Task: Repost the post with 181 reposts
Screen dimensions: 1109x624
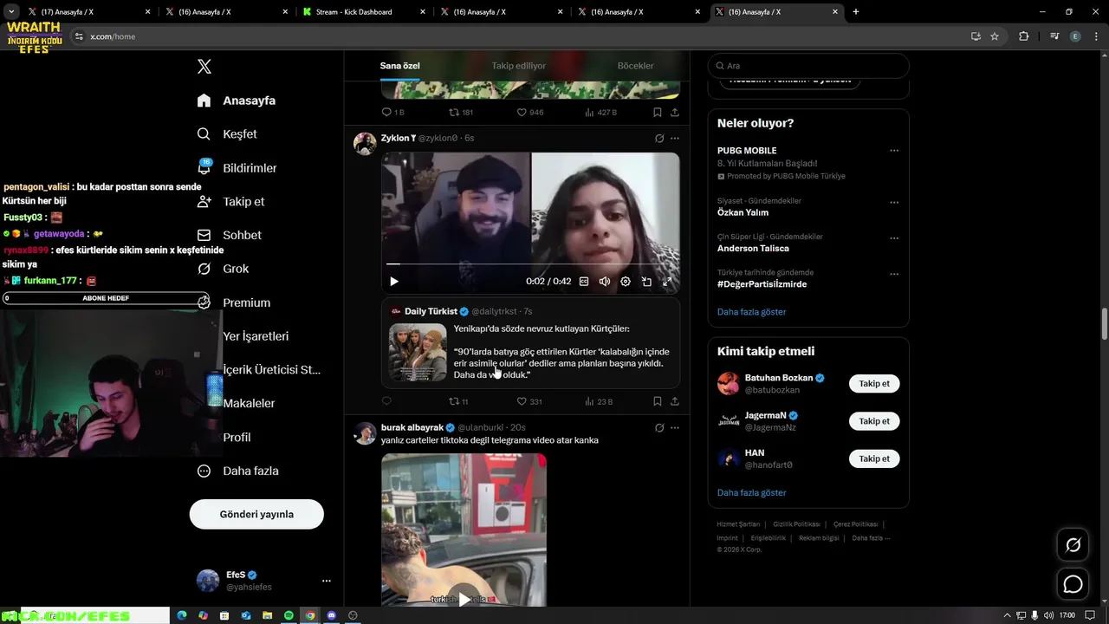Action: click(x=461, y=113)
